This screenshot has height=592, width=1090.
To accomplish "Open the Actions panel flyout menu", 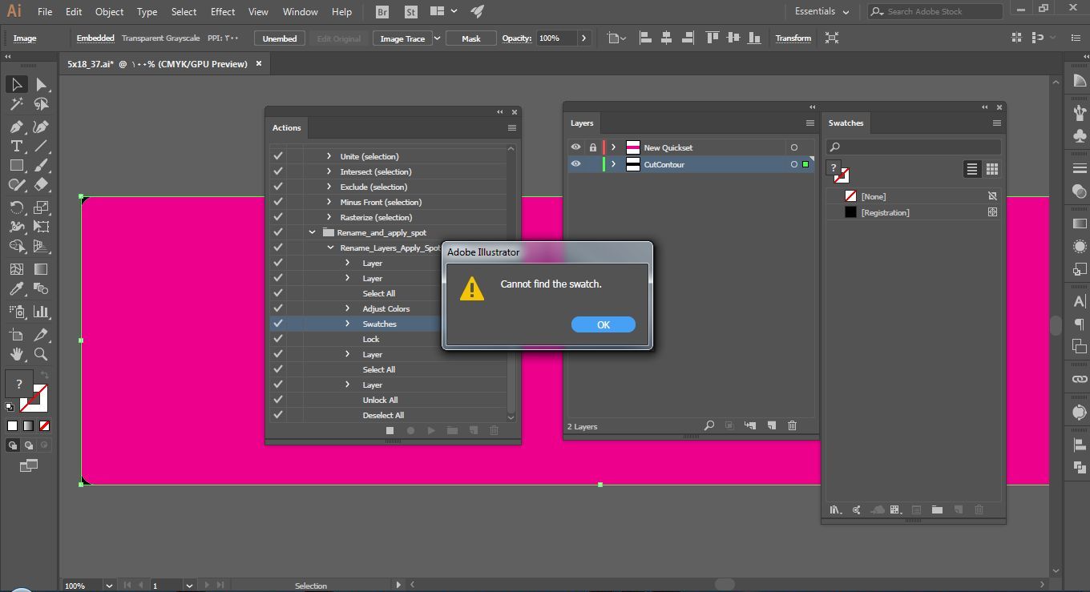I will (512, 127).
